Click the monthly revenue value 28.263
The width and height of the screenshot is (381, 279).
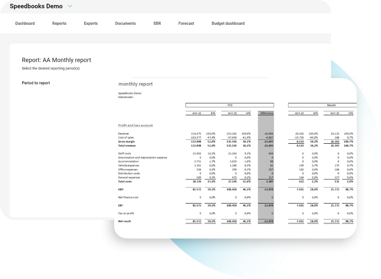[x=299, y=134]
